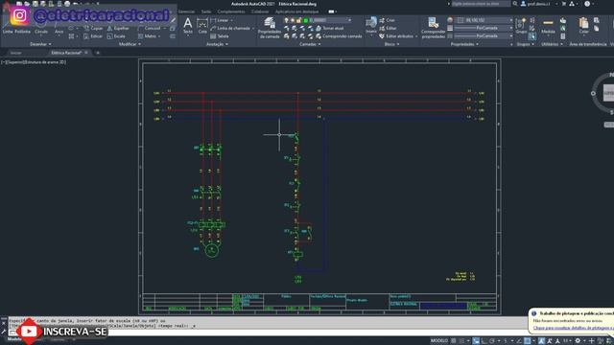Select the Escala scale tool
The width and height of the screenshot is (614, 345).
click(x=116, y=36)
